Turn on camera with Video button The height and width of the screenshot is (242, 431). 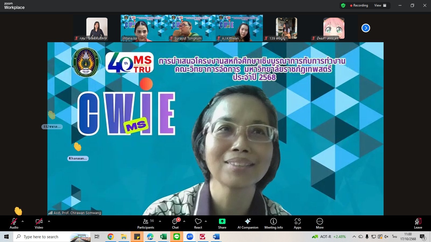[x=39, y=223]
